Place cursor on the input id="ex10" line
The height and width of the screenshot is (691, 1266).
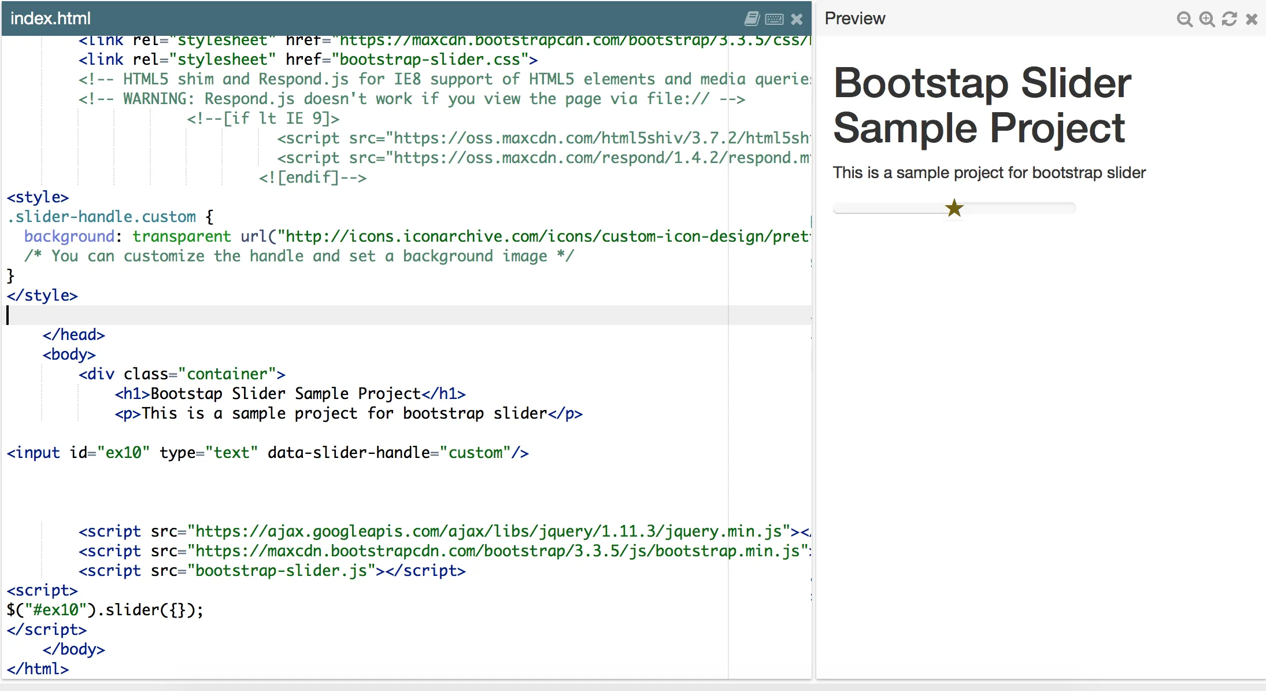point(266,453)
